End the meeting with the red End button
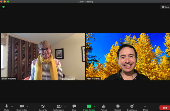170x111 pixels. pyautogui.click(x=165, y=108)
